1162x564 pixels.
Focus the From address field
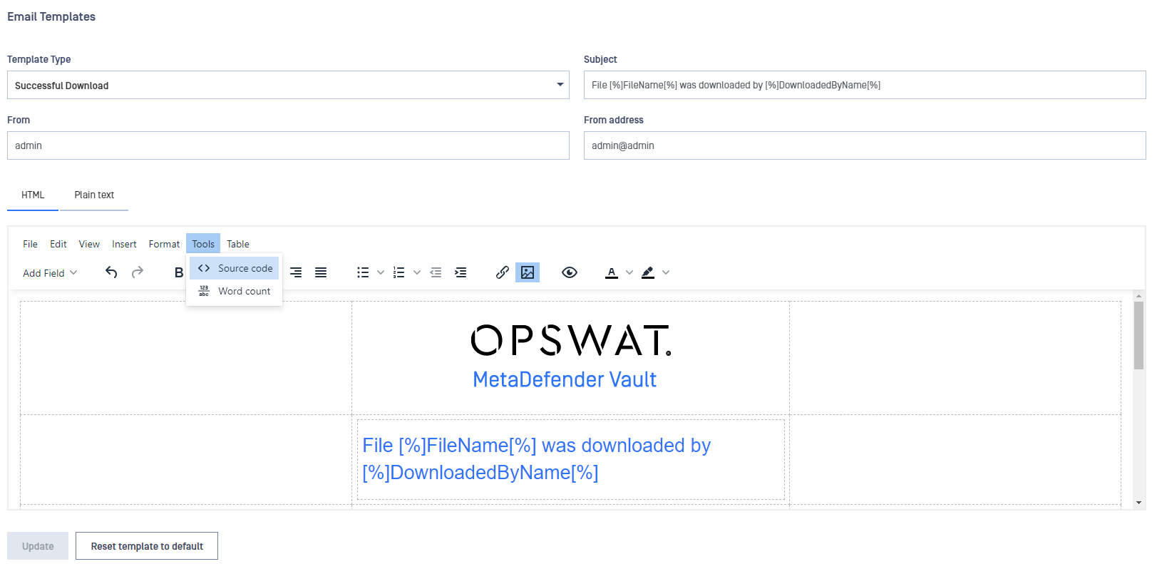click(865, 145)
